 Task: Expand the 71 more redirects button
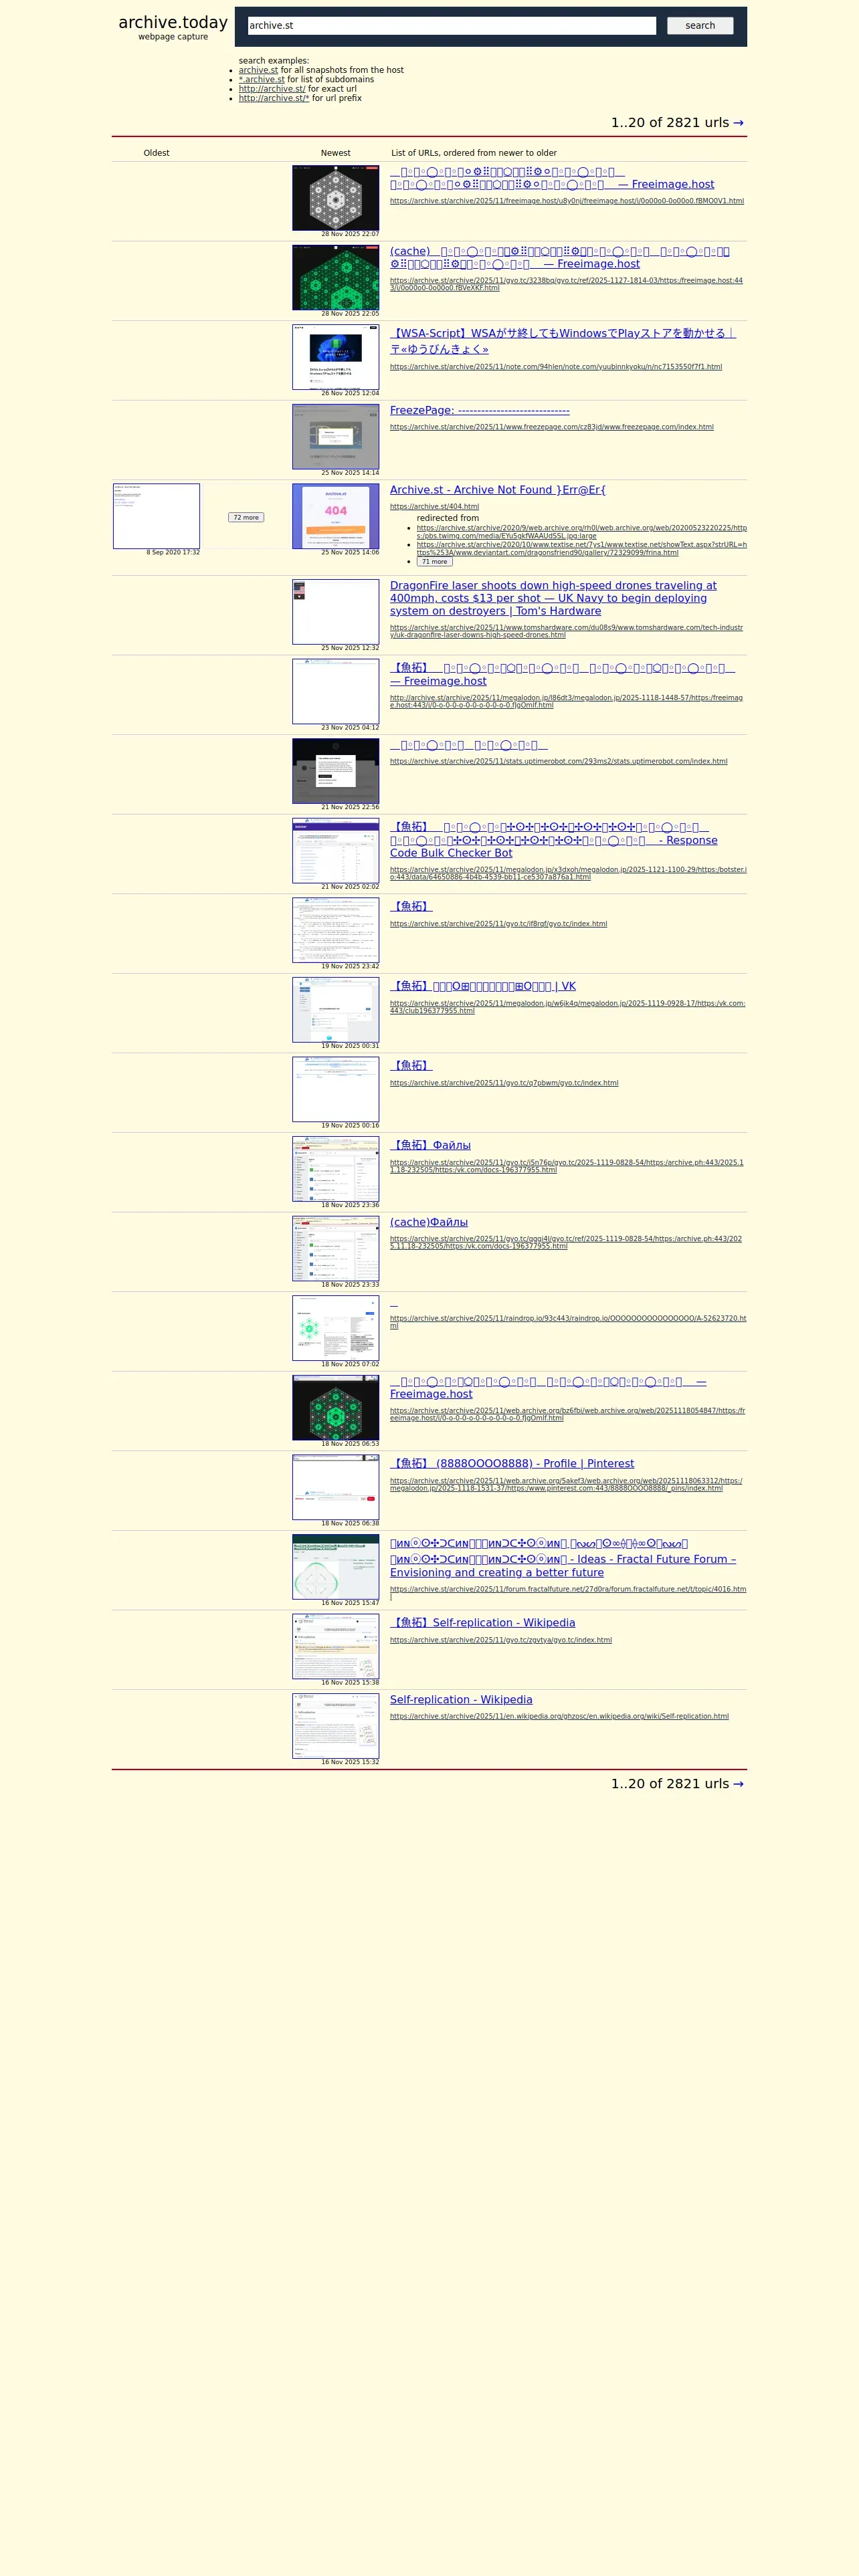click(x=434, y=562)
